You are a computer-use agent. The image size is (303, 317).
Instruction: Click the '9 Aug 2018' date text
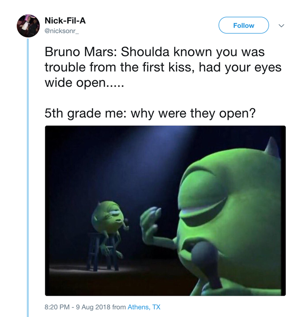[x=93, y=307]
